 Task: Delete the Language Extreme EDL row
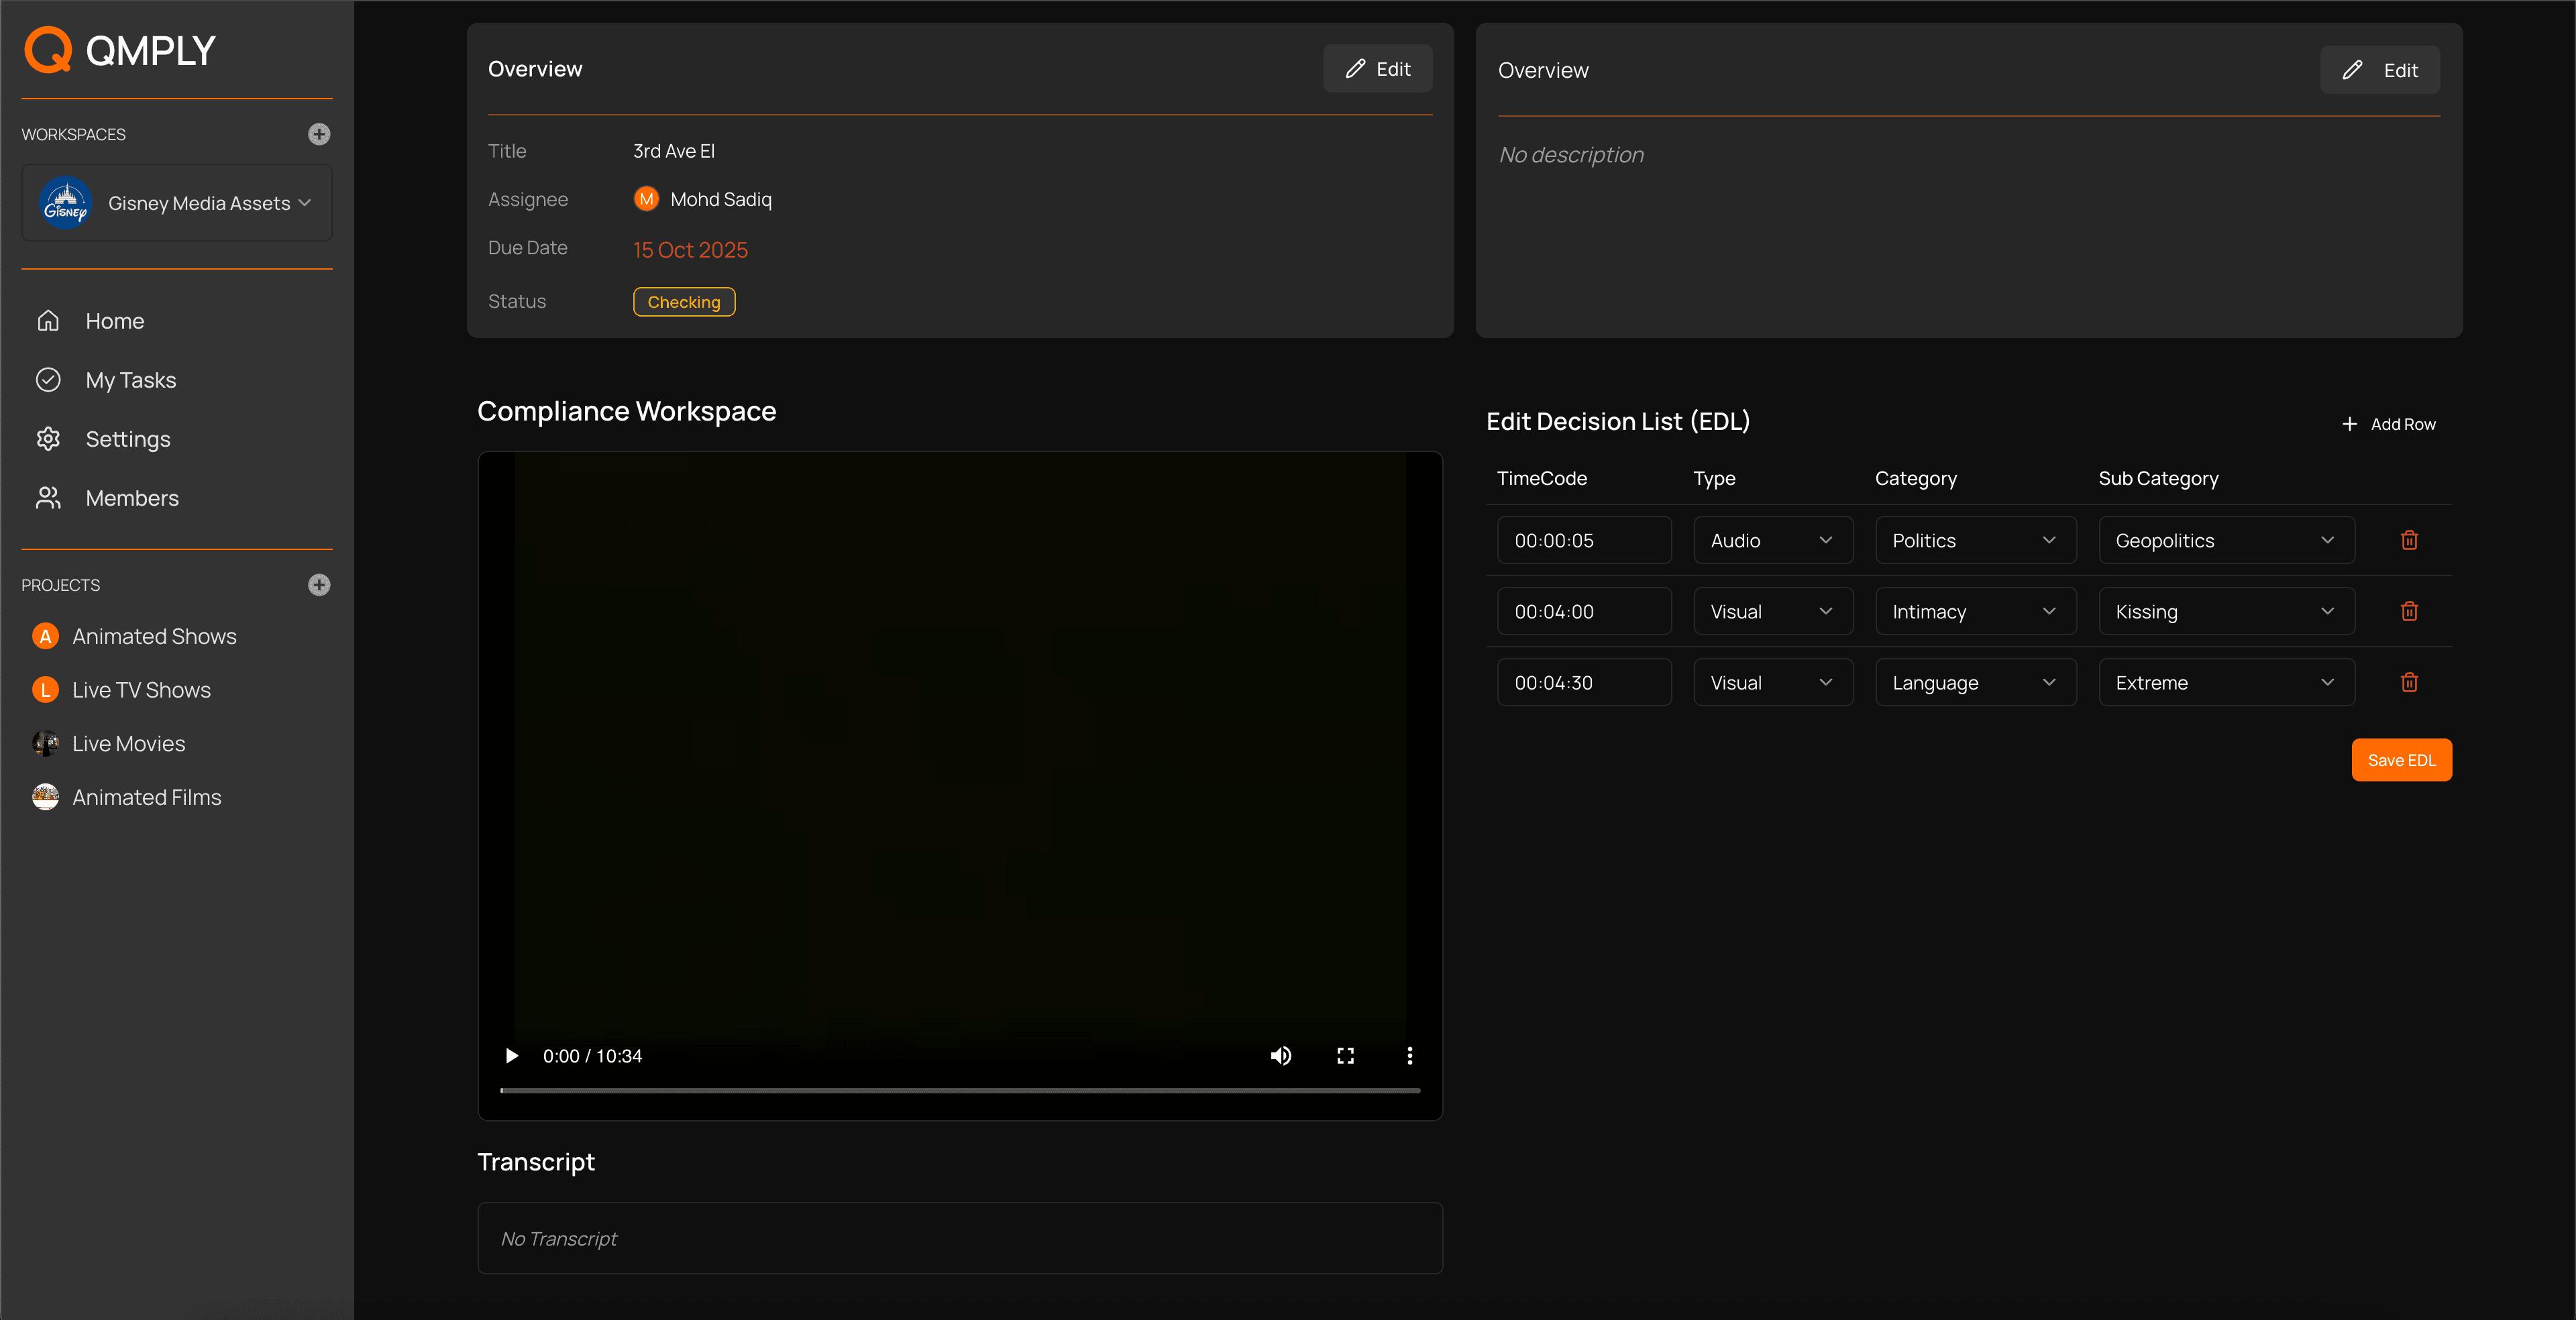click(x=2409, y=682)
